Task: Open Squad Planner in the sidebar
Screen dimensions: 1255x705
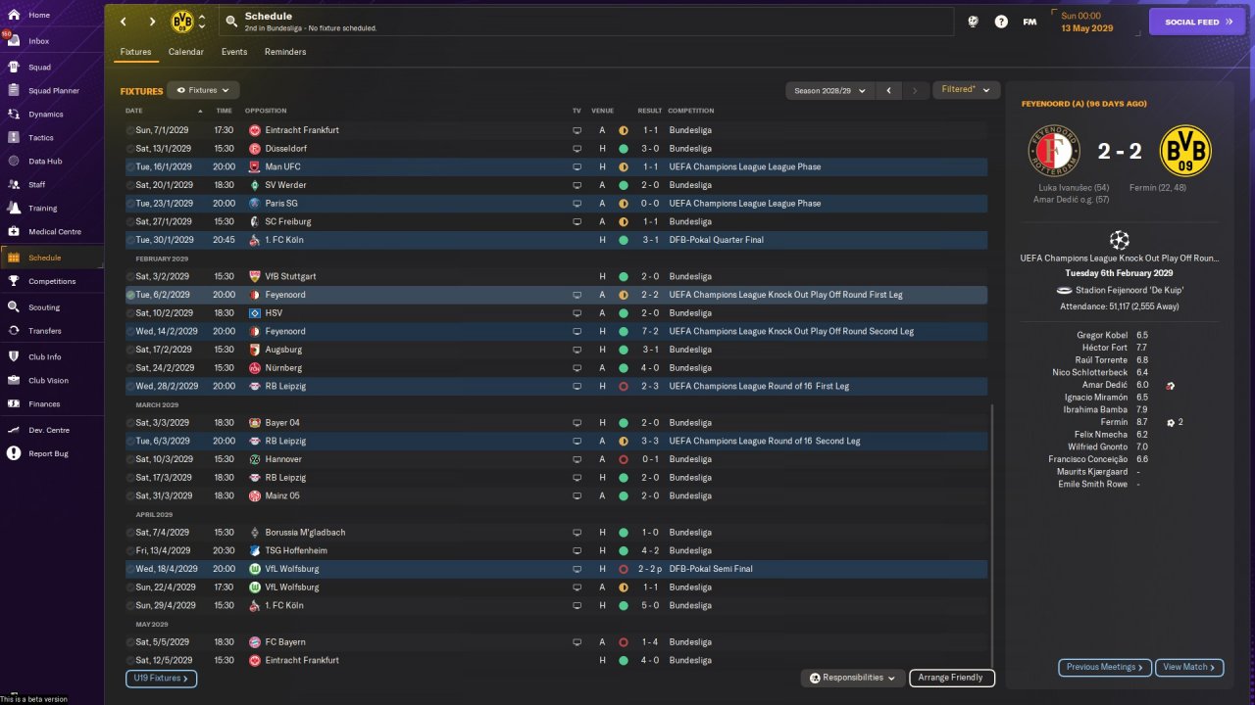Action: pos(52,91)
